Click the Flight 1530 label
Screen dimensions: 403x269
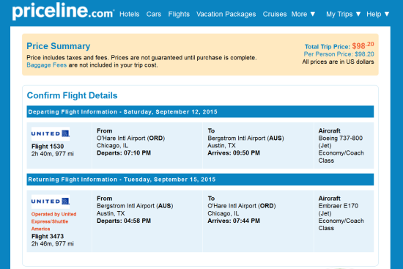coord(48,147)
